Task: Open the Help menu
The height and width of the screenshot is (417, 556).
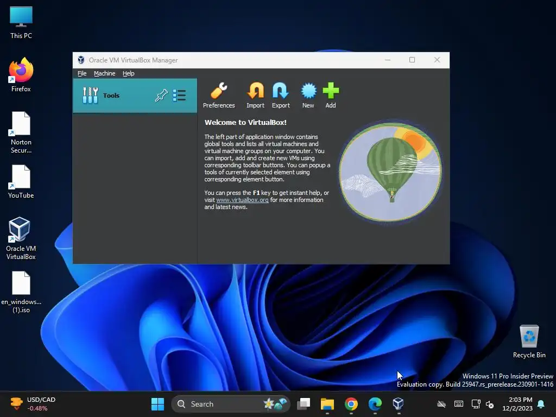Action: tap(128, 73)
